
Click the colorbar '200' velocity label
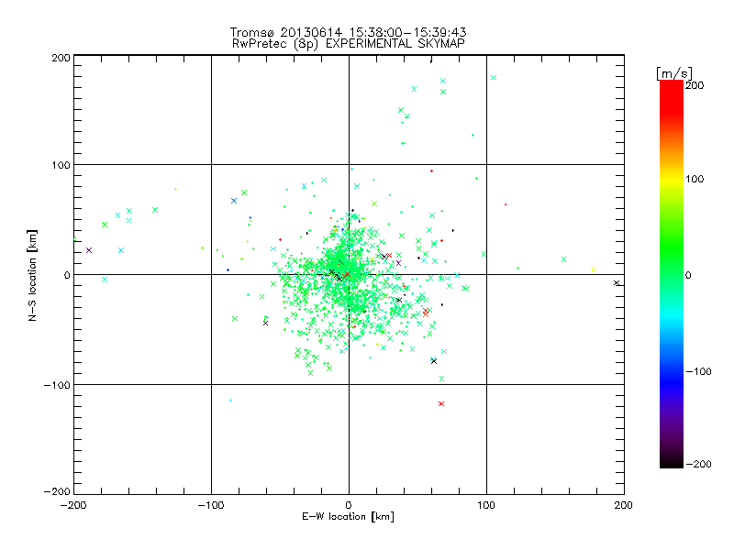pos(695,85)
